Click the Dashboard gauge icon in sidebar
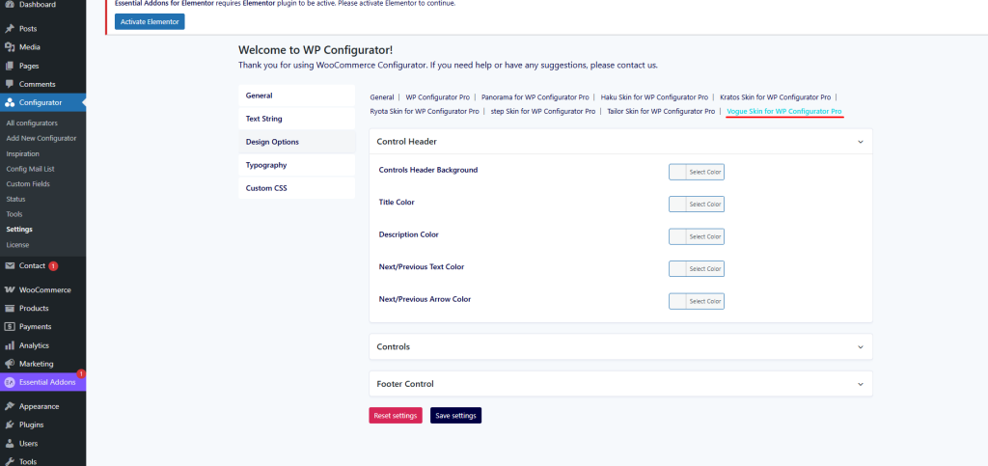The width and height of the screenshot is (988, 466). [10, 5]
